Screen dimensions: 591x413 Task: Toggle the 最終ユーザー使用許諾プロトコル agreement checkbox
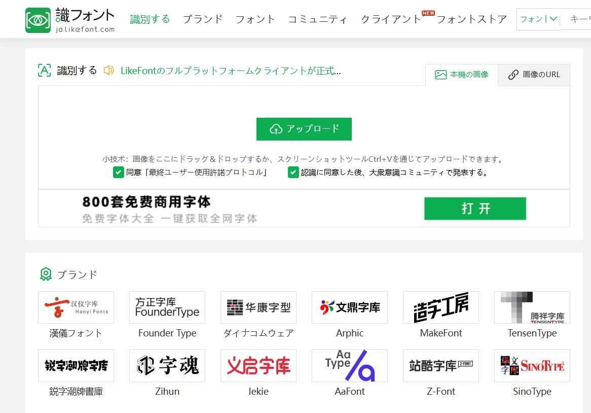pos(118,173)
